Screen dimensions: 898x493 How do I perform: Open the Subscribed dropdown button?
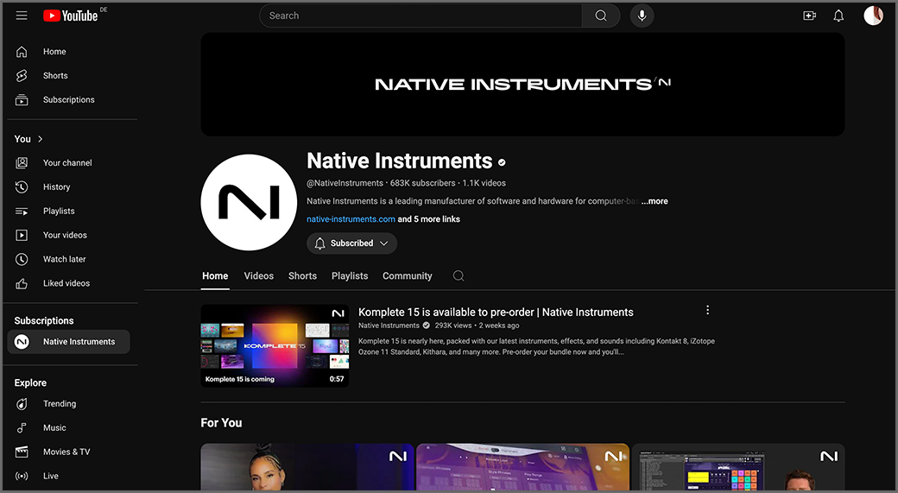pos(351,243)
